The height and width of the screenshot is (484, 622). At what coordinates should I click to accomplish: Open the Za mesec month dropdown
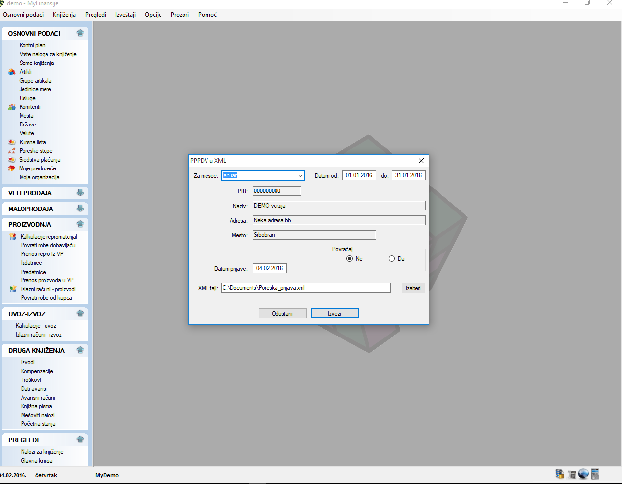pyautogui.click(x=300, y=176)
